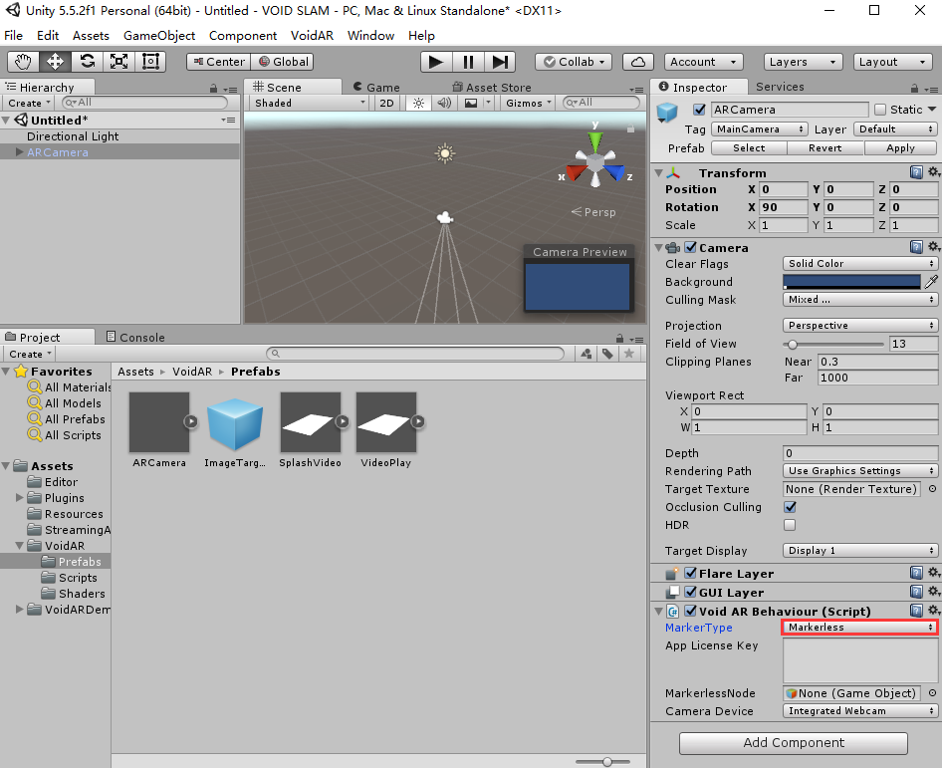Click the Add Component button
This screenshot has height=768, width=942.
point(793,743)
